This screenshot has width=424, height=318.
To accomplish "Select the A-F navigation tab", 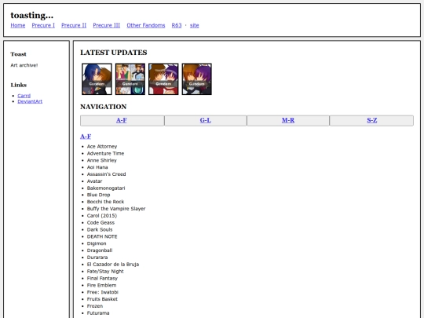I will click(x=122, y=121).
